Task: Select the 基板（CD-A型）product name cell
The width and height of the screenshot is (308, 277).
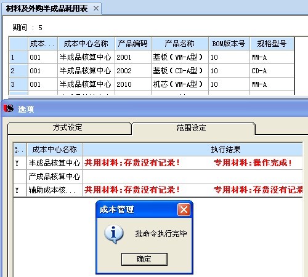Action: [180, 71]
